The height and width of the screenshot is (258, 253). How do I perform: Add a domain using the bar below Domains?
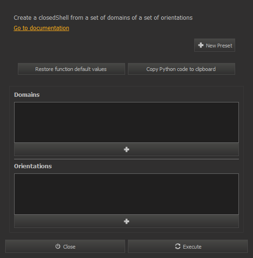(126, 149)
